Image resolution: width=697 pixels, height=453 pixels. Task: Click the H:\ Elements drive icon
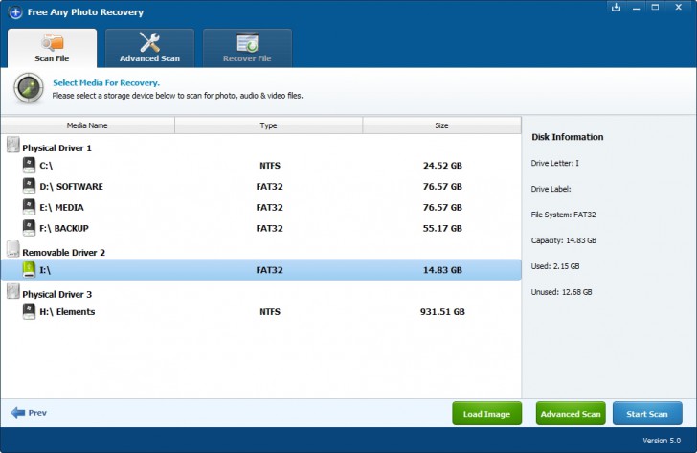29,311
